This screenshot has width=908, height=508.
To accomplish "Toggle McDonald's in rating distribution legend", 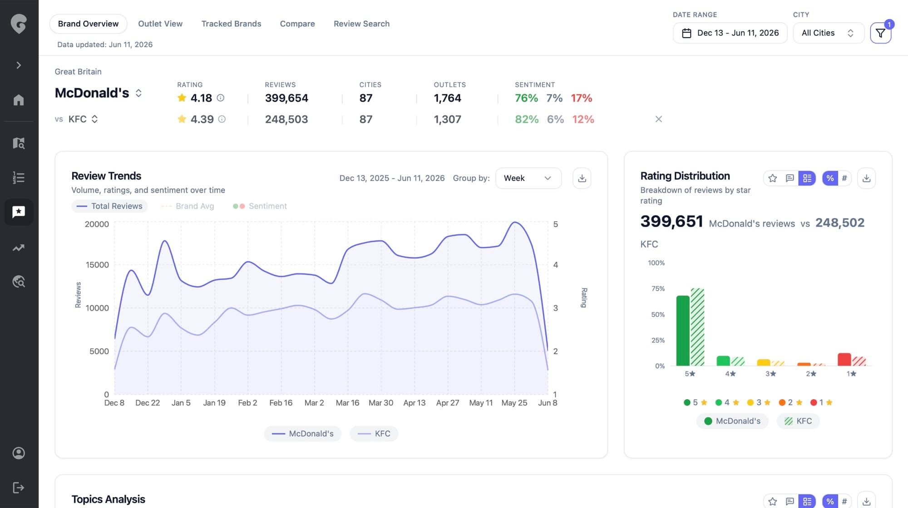I will click(x=732, y=421).
